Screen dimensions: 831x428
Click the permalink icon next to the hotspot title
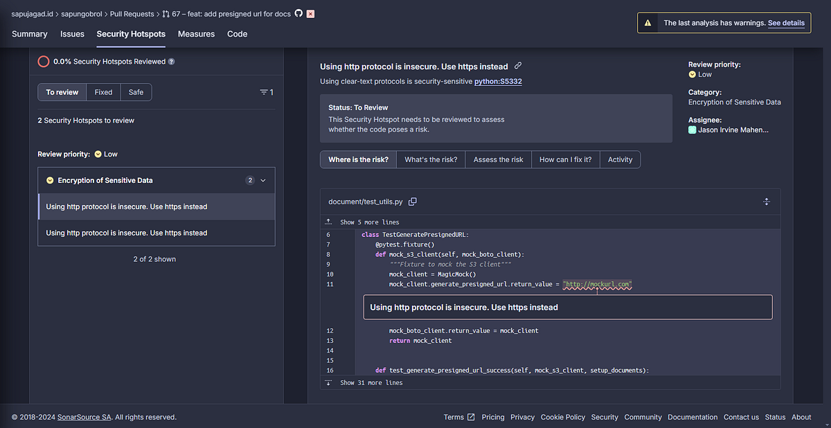coord(517,66)
